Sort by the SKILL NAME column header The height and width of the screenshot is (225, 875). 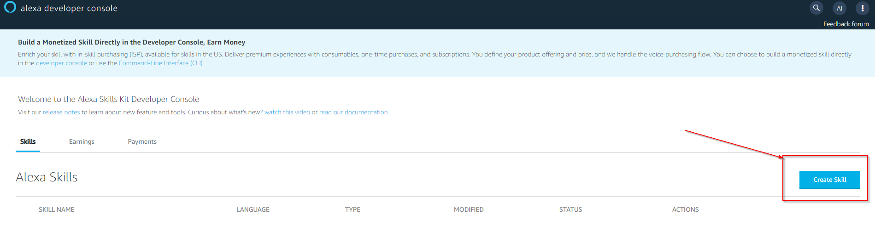(x=56, y=209)
